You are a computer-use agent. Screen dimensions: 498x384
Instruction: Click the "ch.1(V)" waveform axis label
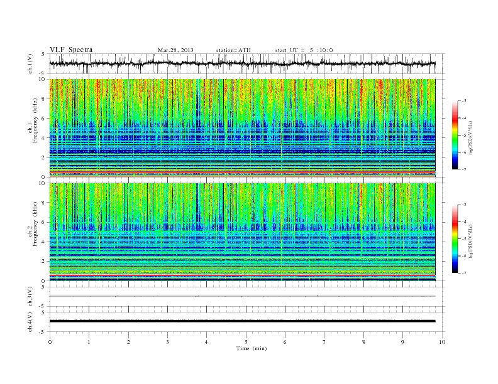30,63
